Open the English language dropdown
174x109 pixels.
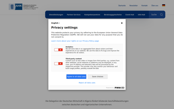pyautogui.click(x=55, y=23)
